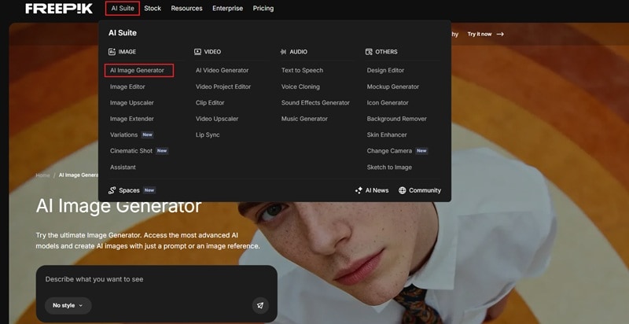Image resolution: width=629 pixels, height=324 pixels.
Task: Open the AI News link
Action: [377, 190]
